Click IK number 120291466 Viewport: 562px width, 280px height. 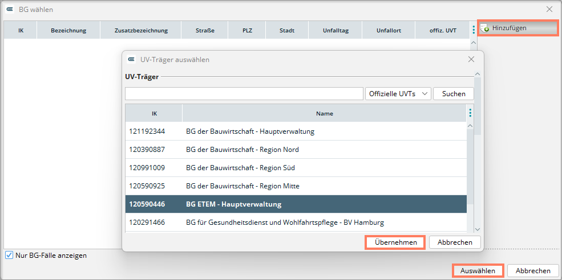point(147,223)
